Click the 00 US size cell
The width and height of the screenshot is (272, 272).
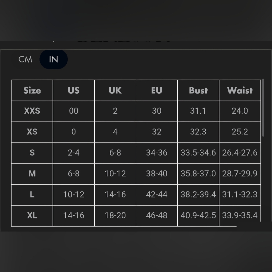tap(74, 111)
